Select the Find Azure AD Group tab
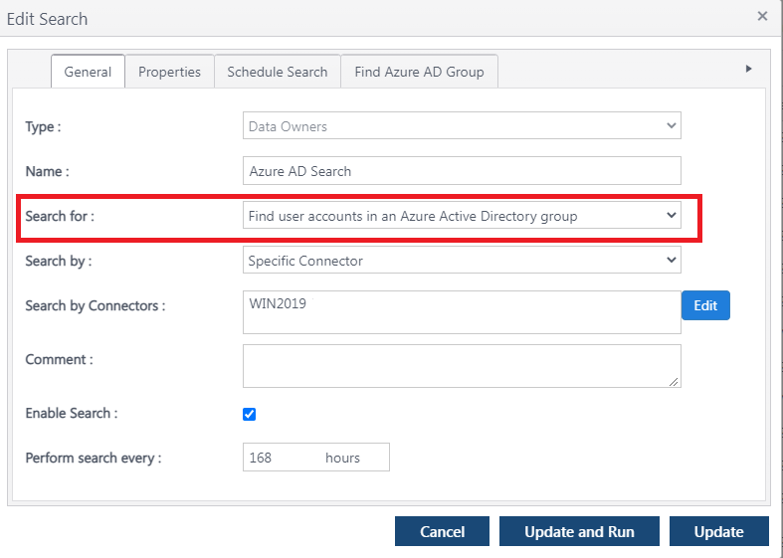The height and width of the screenshot is (558, 783). 419,72
